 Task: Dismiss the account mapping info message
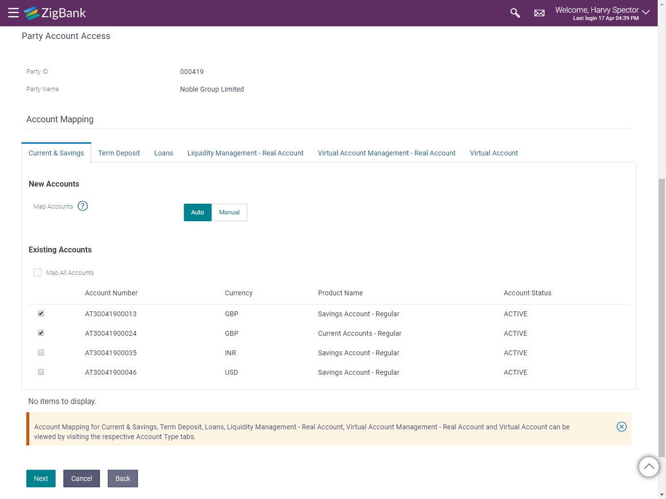622,427
